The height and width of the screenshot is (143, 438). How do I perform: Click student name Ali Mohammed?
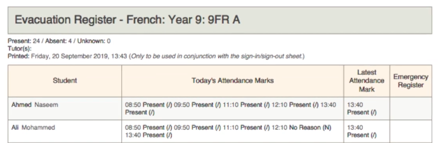click(x=33, y=128)
